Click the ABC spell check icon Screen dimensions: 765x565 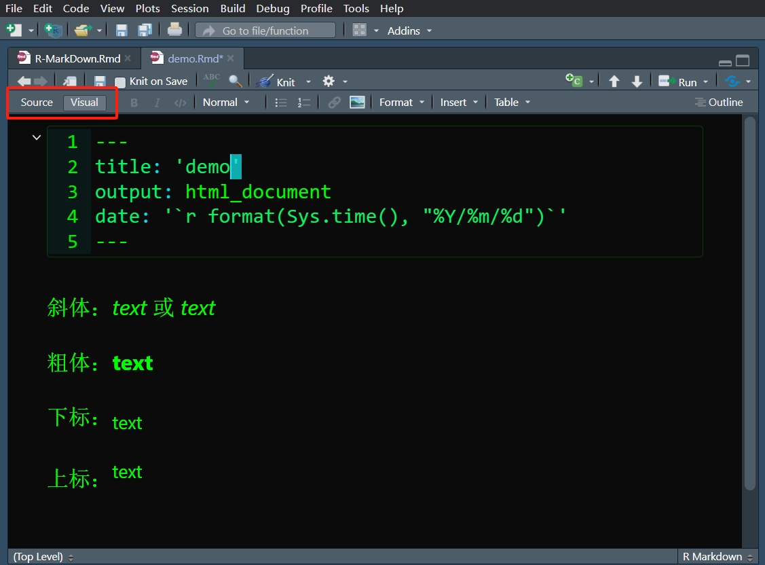pos(212,81)
